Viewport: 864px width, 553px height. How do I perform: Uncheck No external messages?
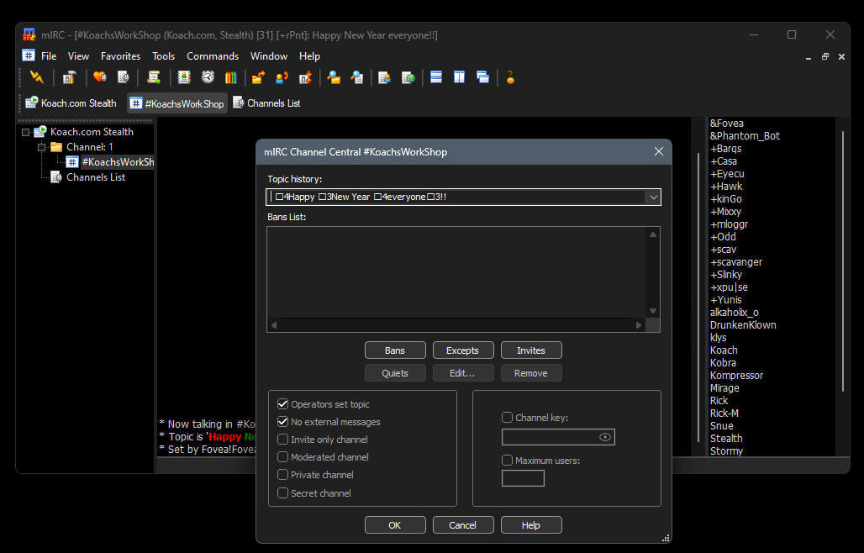tap(282, 422)
